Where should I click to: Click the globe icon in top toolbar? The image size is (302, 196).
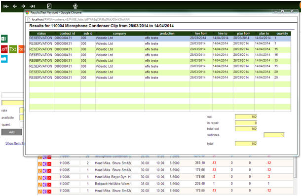(75, 6)
